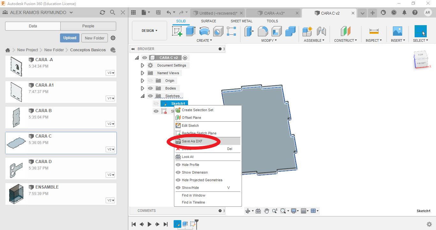Open New Project breadcrumb link
Screen dimensions: 436x230
point(27,50)
